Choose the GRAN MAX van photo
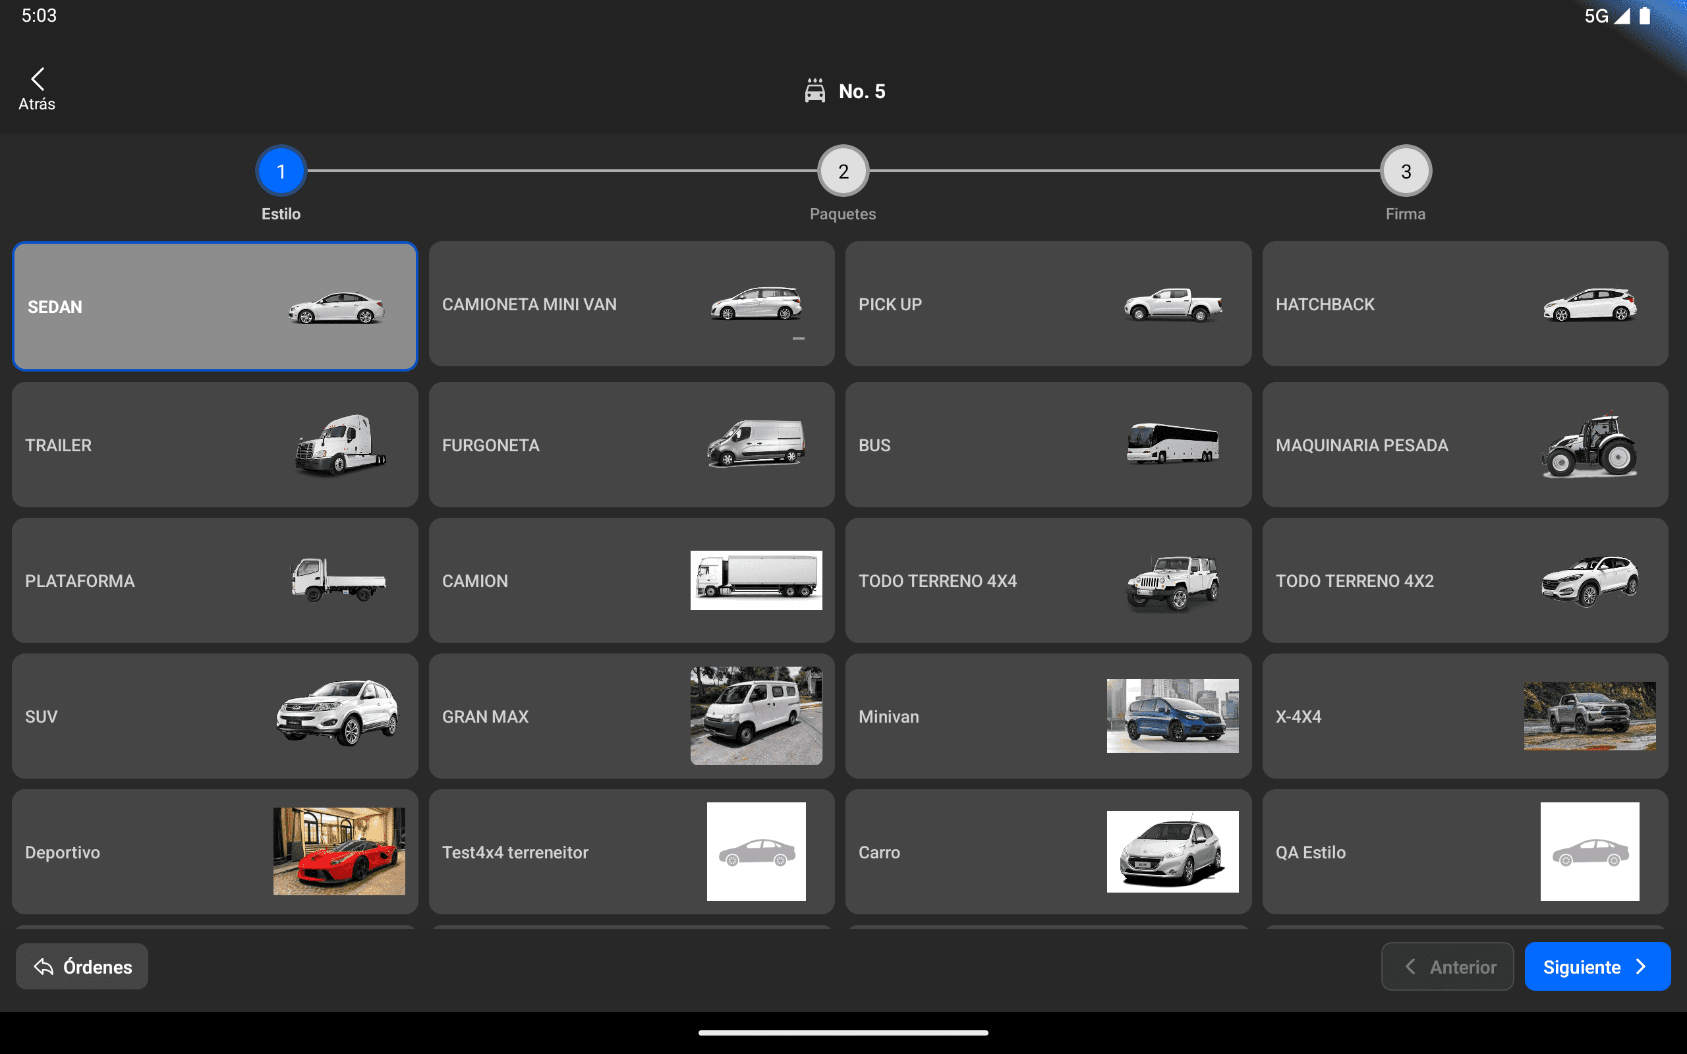1687x1054 pixels. (756, 716)
